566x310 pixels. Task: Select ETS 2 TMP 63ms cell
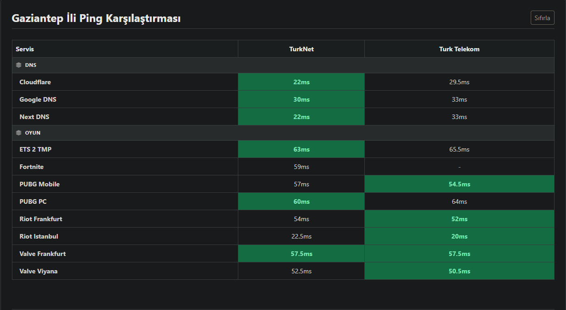click(302, 149)
